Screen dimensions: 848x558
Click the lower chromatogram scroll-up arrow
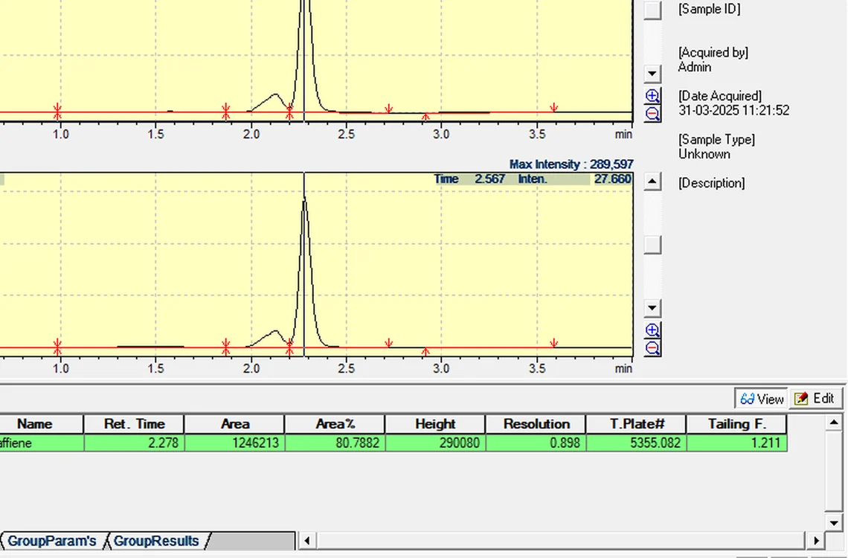point(652,182)
